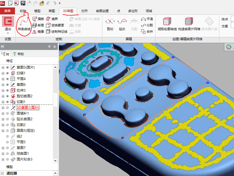Show hidden 面填补1 feature
This screenshot has width=234, height=176.
(x=7, y=113)
